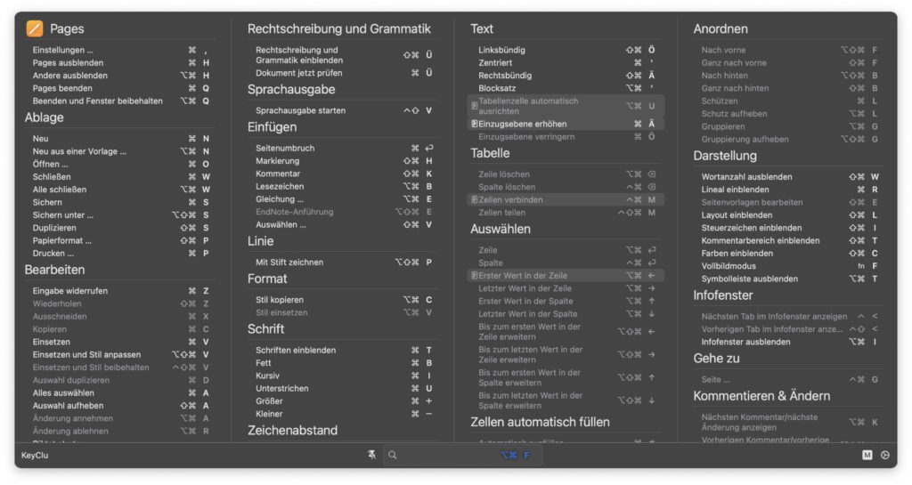Trigger the Seitenumbruch shortcut entry
The image size is (912, 485).
click(285, 149)
